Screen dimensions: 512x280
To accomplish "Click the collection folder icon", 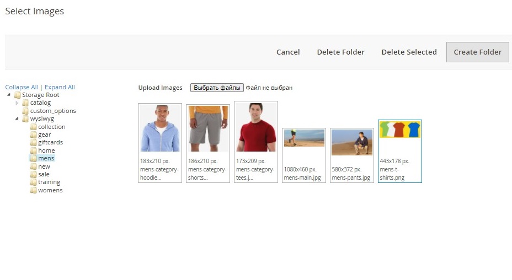I will coord(33,127).
